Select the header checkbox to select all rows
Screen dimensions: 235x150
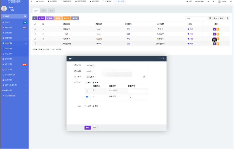[35, 24]
